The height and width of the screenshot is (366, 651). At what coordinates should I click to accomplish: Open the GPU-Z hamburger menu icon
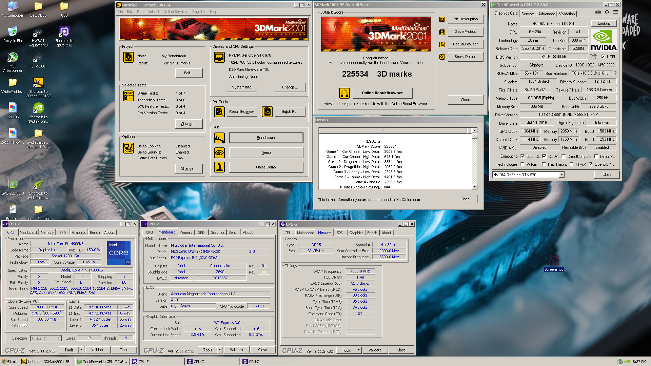click(x=615, y=12)
